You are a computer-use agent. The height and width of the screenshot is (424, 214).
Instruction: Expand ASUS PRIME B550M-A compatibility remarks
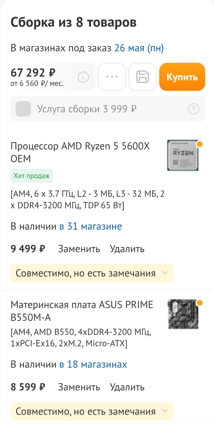[x=92, y=411]
